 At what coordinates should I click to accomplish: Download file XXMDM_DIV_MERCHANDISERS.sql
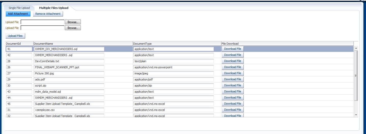click(x=233, y=49)
